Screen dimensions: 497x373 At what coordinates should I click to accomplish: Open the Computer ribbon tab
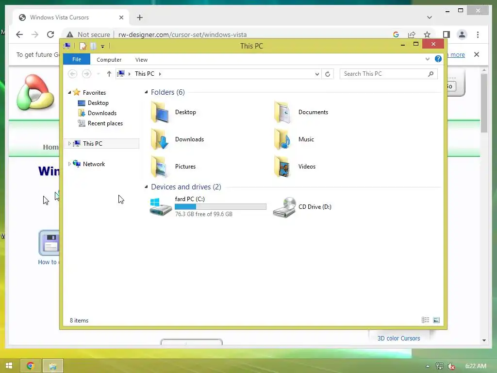click(x=109, y=60)
